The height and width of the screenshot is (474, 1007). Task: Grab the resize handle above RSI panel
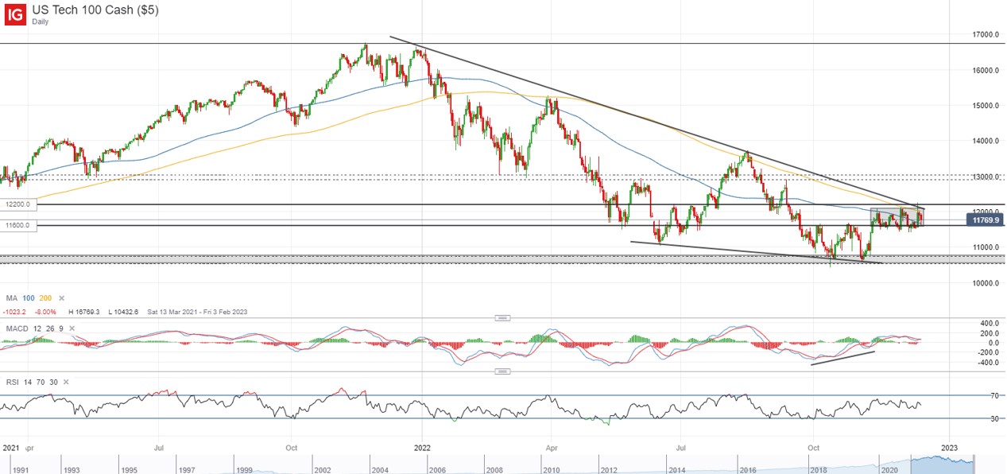pos(502,371)
